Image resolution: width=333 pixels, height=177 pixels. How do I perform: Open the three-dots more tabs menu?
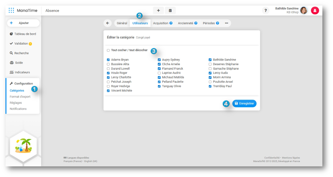point(226,23)
